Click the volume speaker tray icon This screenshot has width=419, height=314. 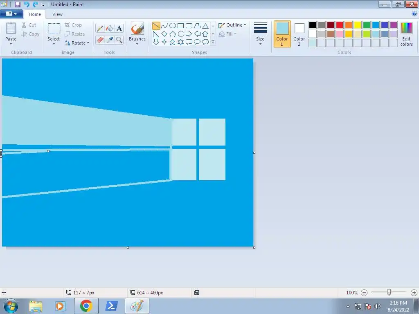point(378,306)
